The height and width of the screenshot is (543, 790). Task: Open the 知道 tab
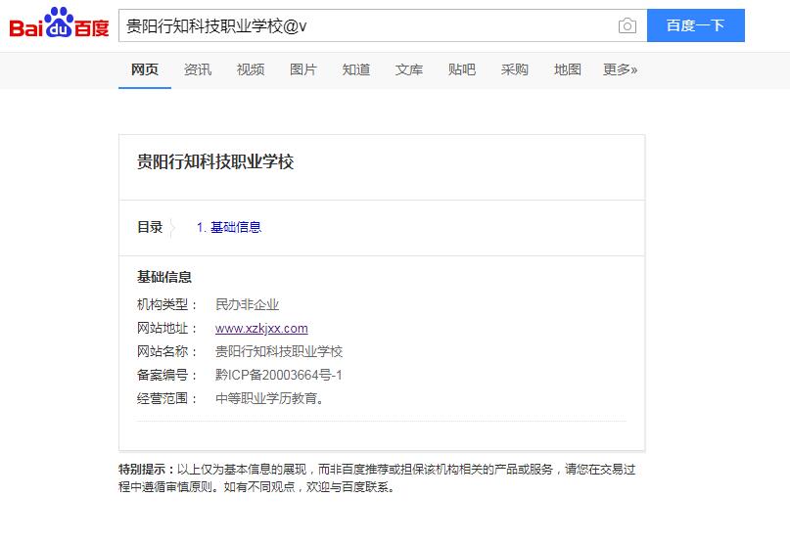356,69
